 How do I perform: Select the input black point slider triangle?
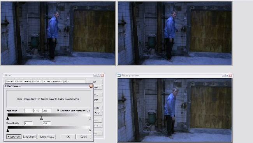click(x=7, y=118)
